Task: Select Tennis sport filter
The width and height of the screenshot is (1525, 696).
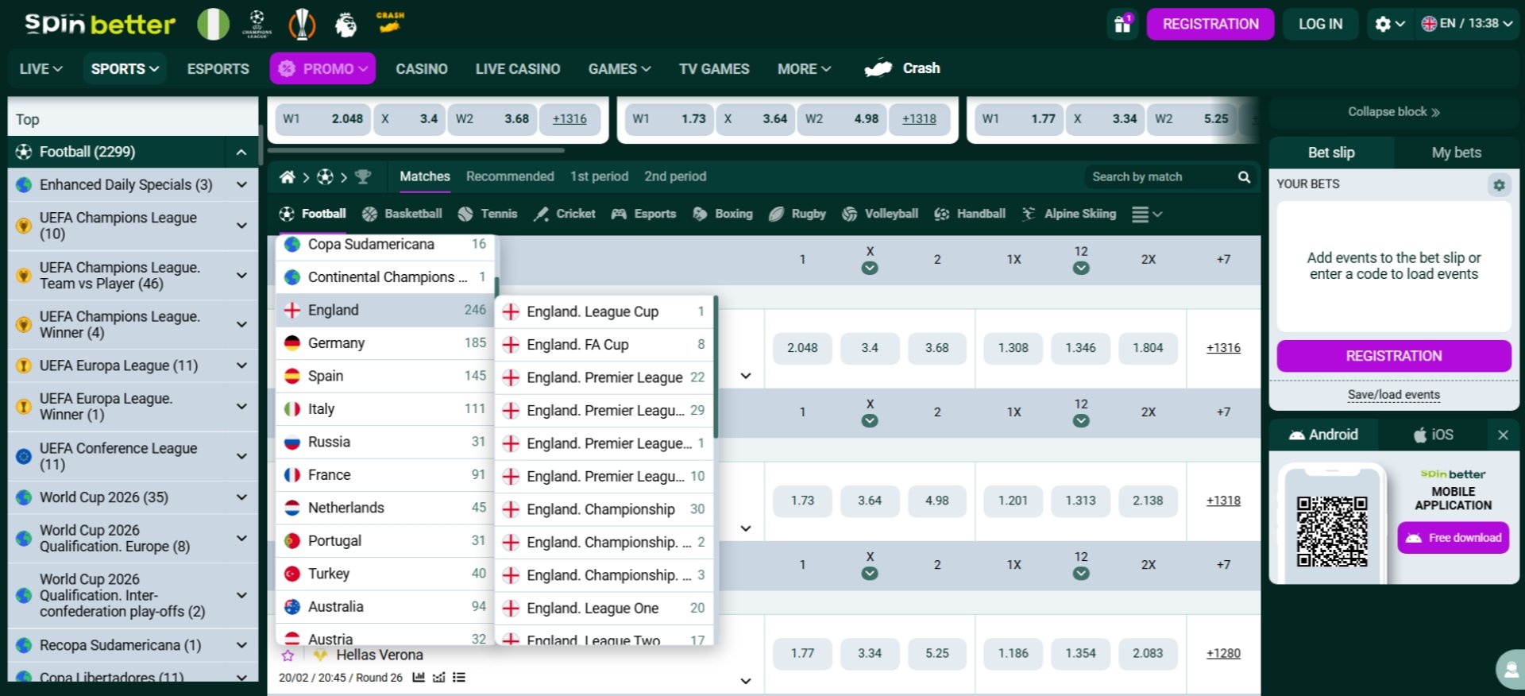Action: tap(488, 214)
